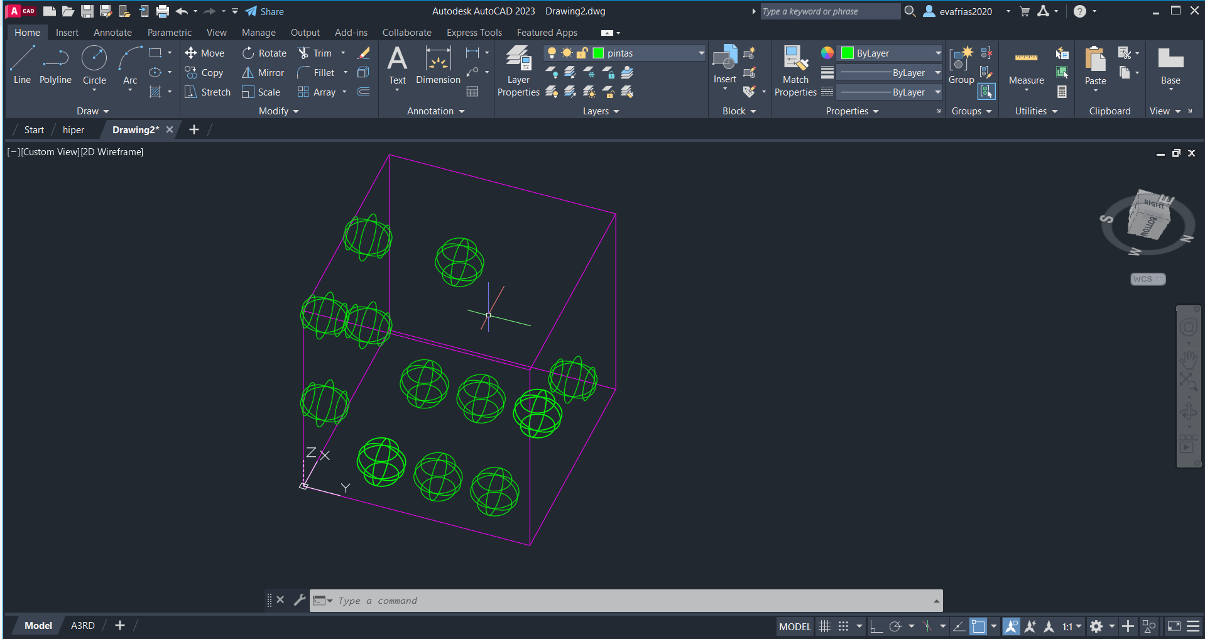This screenshot has height=639, width=1205.
Task: Toggle Ortho mode in status bar
Action: click(876, 626)
